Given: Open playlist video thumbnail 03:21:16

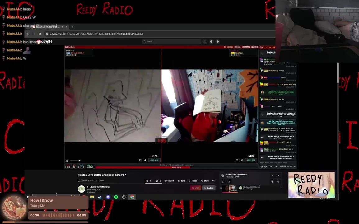Looking at the screenshot, I should click(x=230, y=189).
